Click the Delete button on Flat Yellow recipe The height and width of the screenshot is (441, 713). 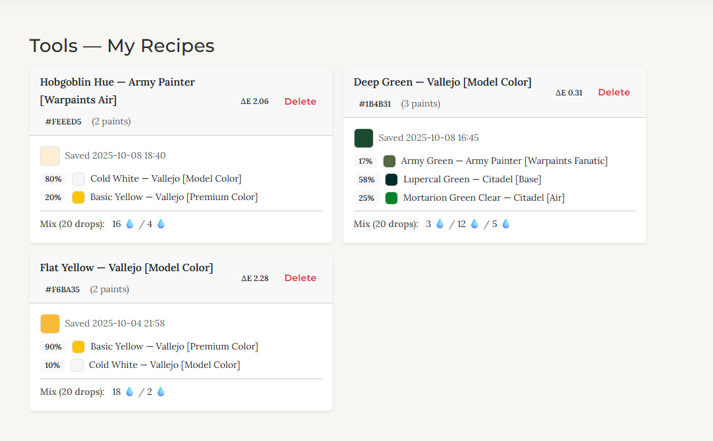click(x=300, y=278)
